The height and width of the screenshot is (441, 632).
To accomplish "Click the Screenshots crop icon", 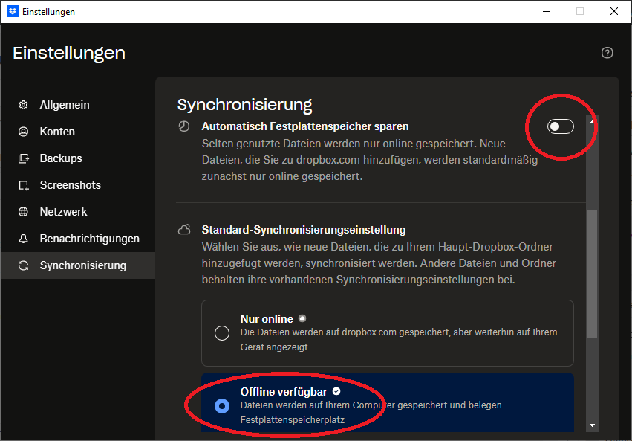I will click(24, 185).
